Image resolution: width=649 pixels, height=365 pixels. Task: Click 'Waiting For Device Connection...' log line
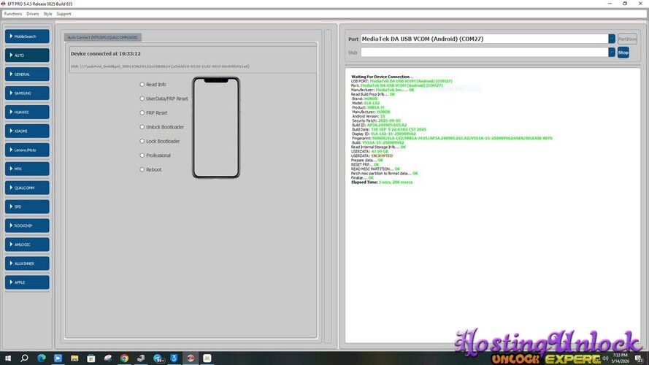tap(382, 77)
